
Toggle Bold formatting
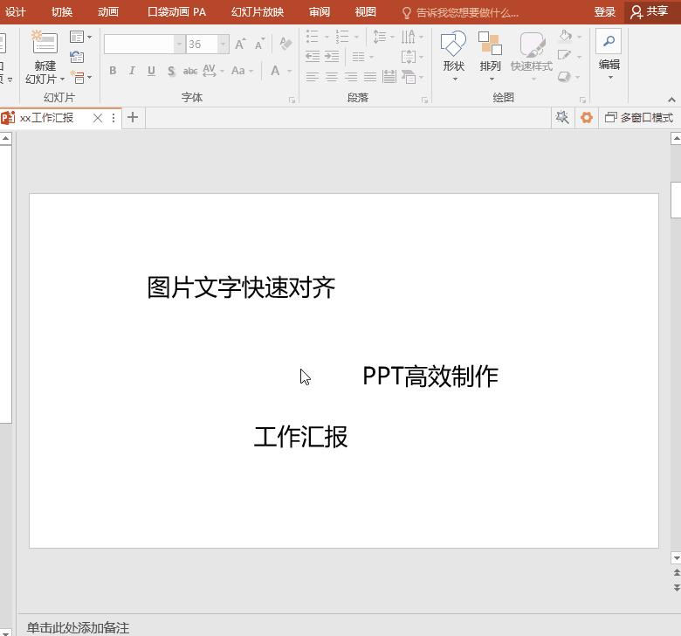pyautogui.click(x=113, y=71)
